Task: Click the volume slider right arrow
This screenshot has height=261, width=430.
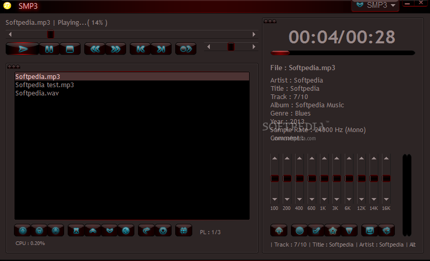Action: coord(254,47)
